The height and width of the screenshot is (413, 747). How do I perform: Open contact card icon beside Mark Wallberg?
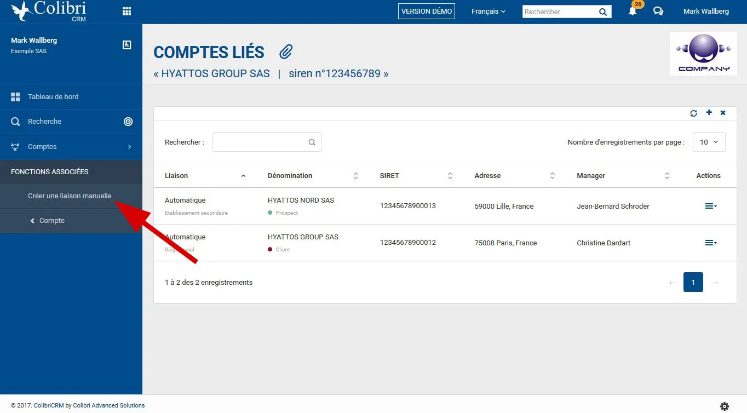pos(127,45)
